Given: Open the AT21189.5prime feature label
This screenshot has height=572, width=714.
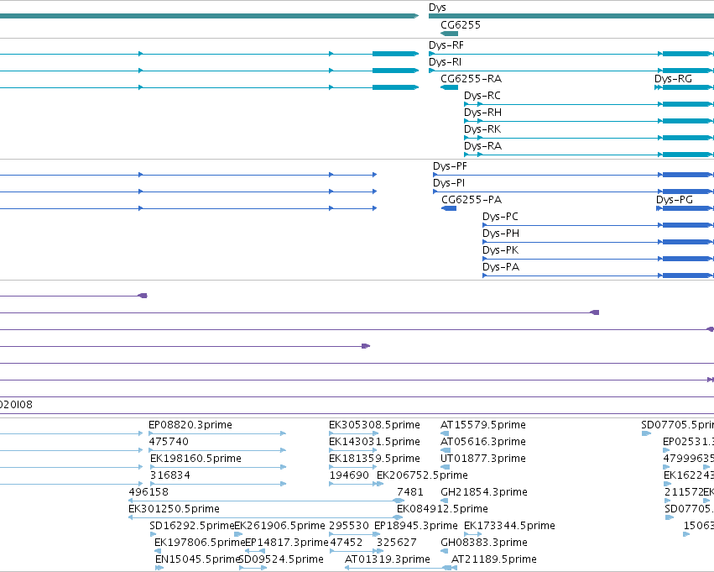Looking at the screenshot, I should click(x=494, y=560).
